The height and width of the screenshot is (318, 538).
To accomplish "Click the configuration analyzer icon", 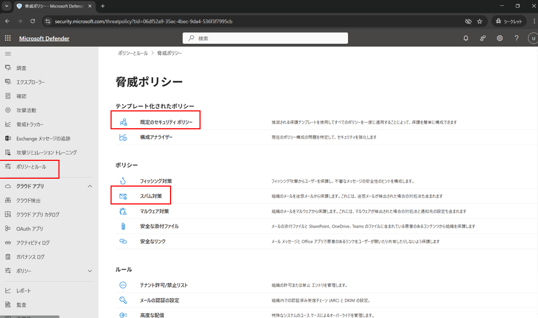I will tap(123, 137).
